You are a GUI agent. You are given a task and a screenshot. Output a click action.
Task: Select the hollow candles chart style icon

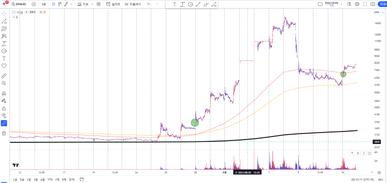60,4
